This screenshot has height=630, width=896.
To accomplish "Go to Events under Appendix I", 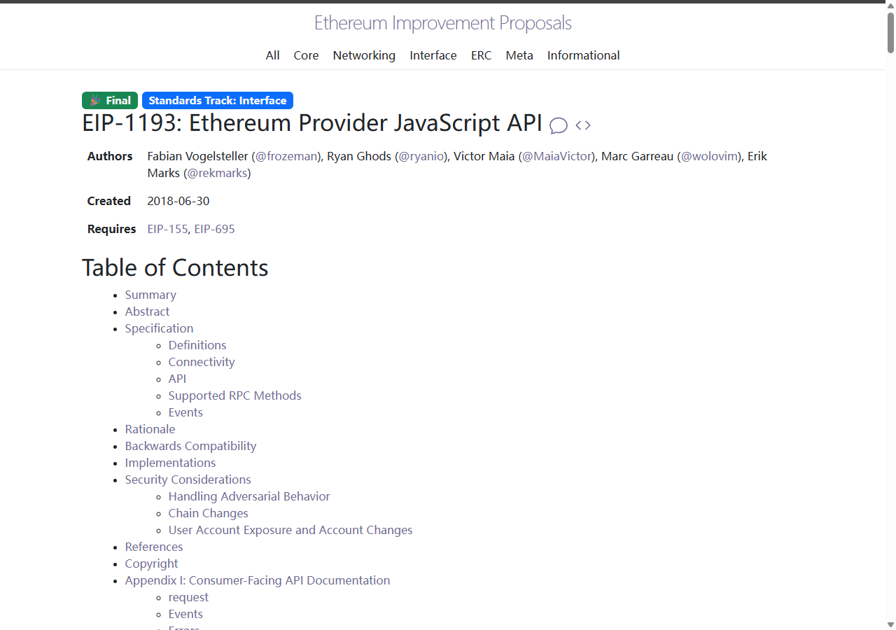I will [185, 614].
